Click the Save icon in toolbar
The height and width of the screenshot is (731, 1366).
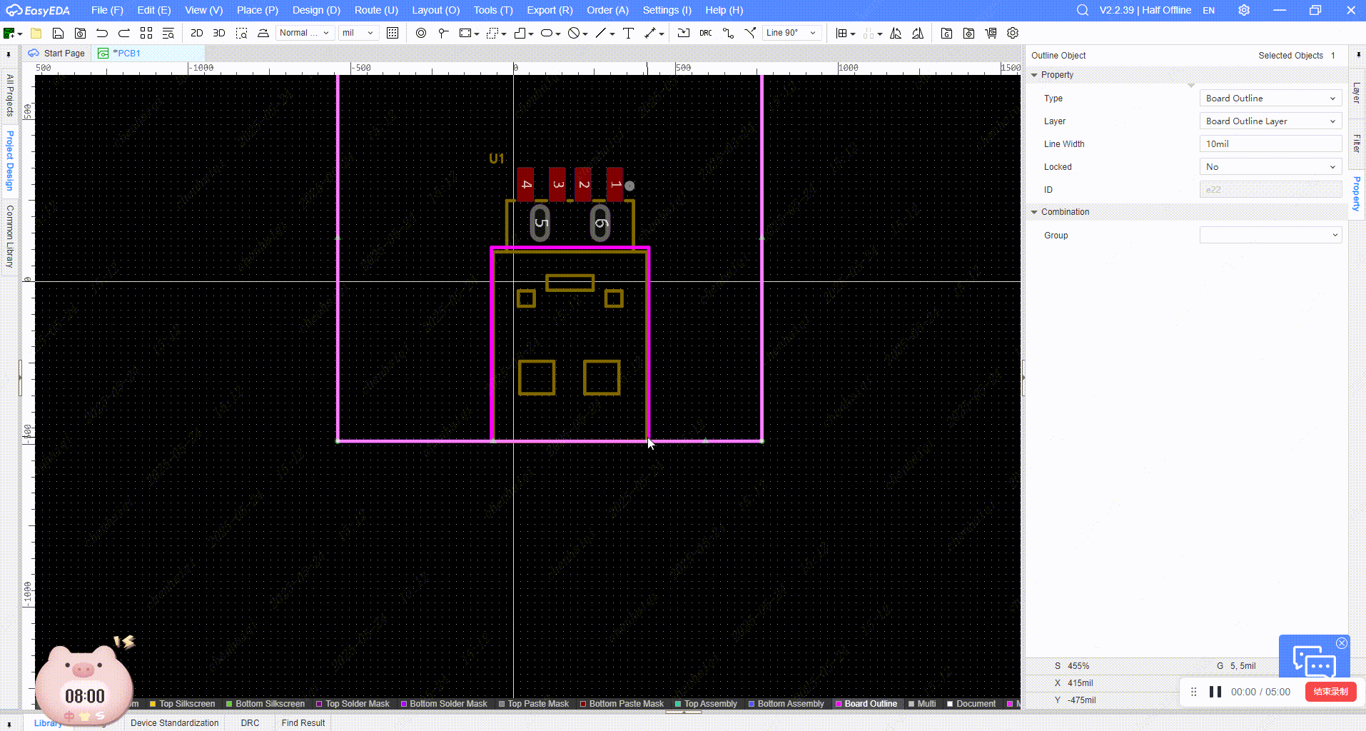pyautogui.click(x=59, y=33)
